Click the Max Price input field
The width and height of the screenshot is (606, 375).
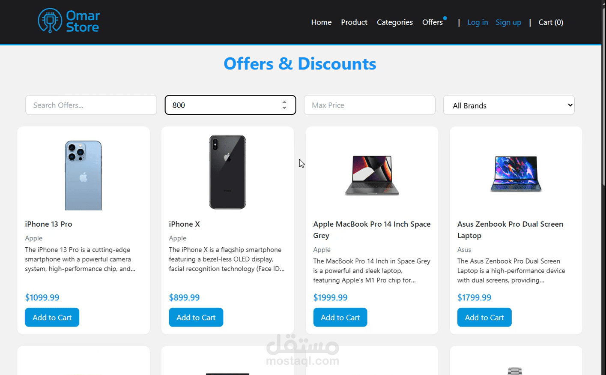(369, 105)
